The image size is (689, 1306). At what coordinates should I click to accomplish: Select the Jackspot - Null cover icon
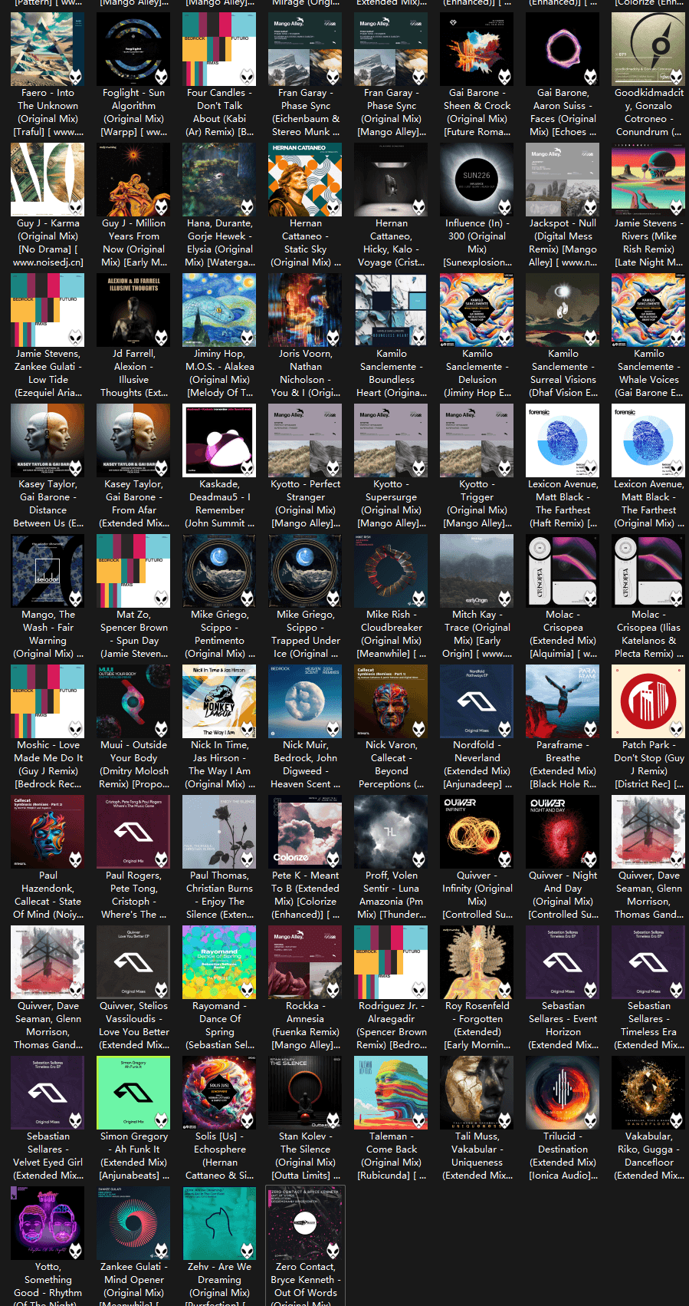click(563, 180)
